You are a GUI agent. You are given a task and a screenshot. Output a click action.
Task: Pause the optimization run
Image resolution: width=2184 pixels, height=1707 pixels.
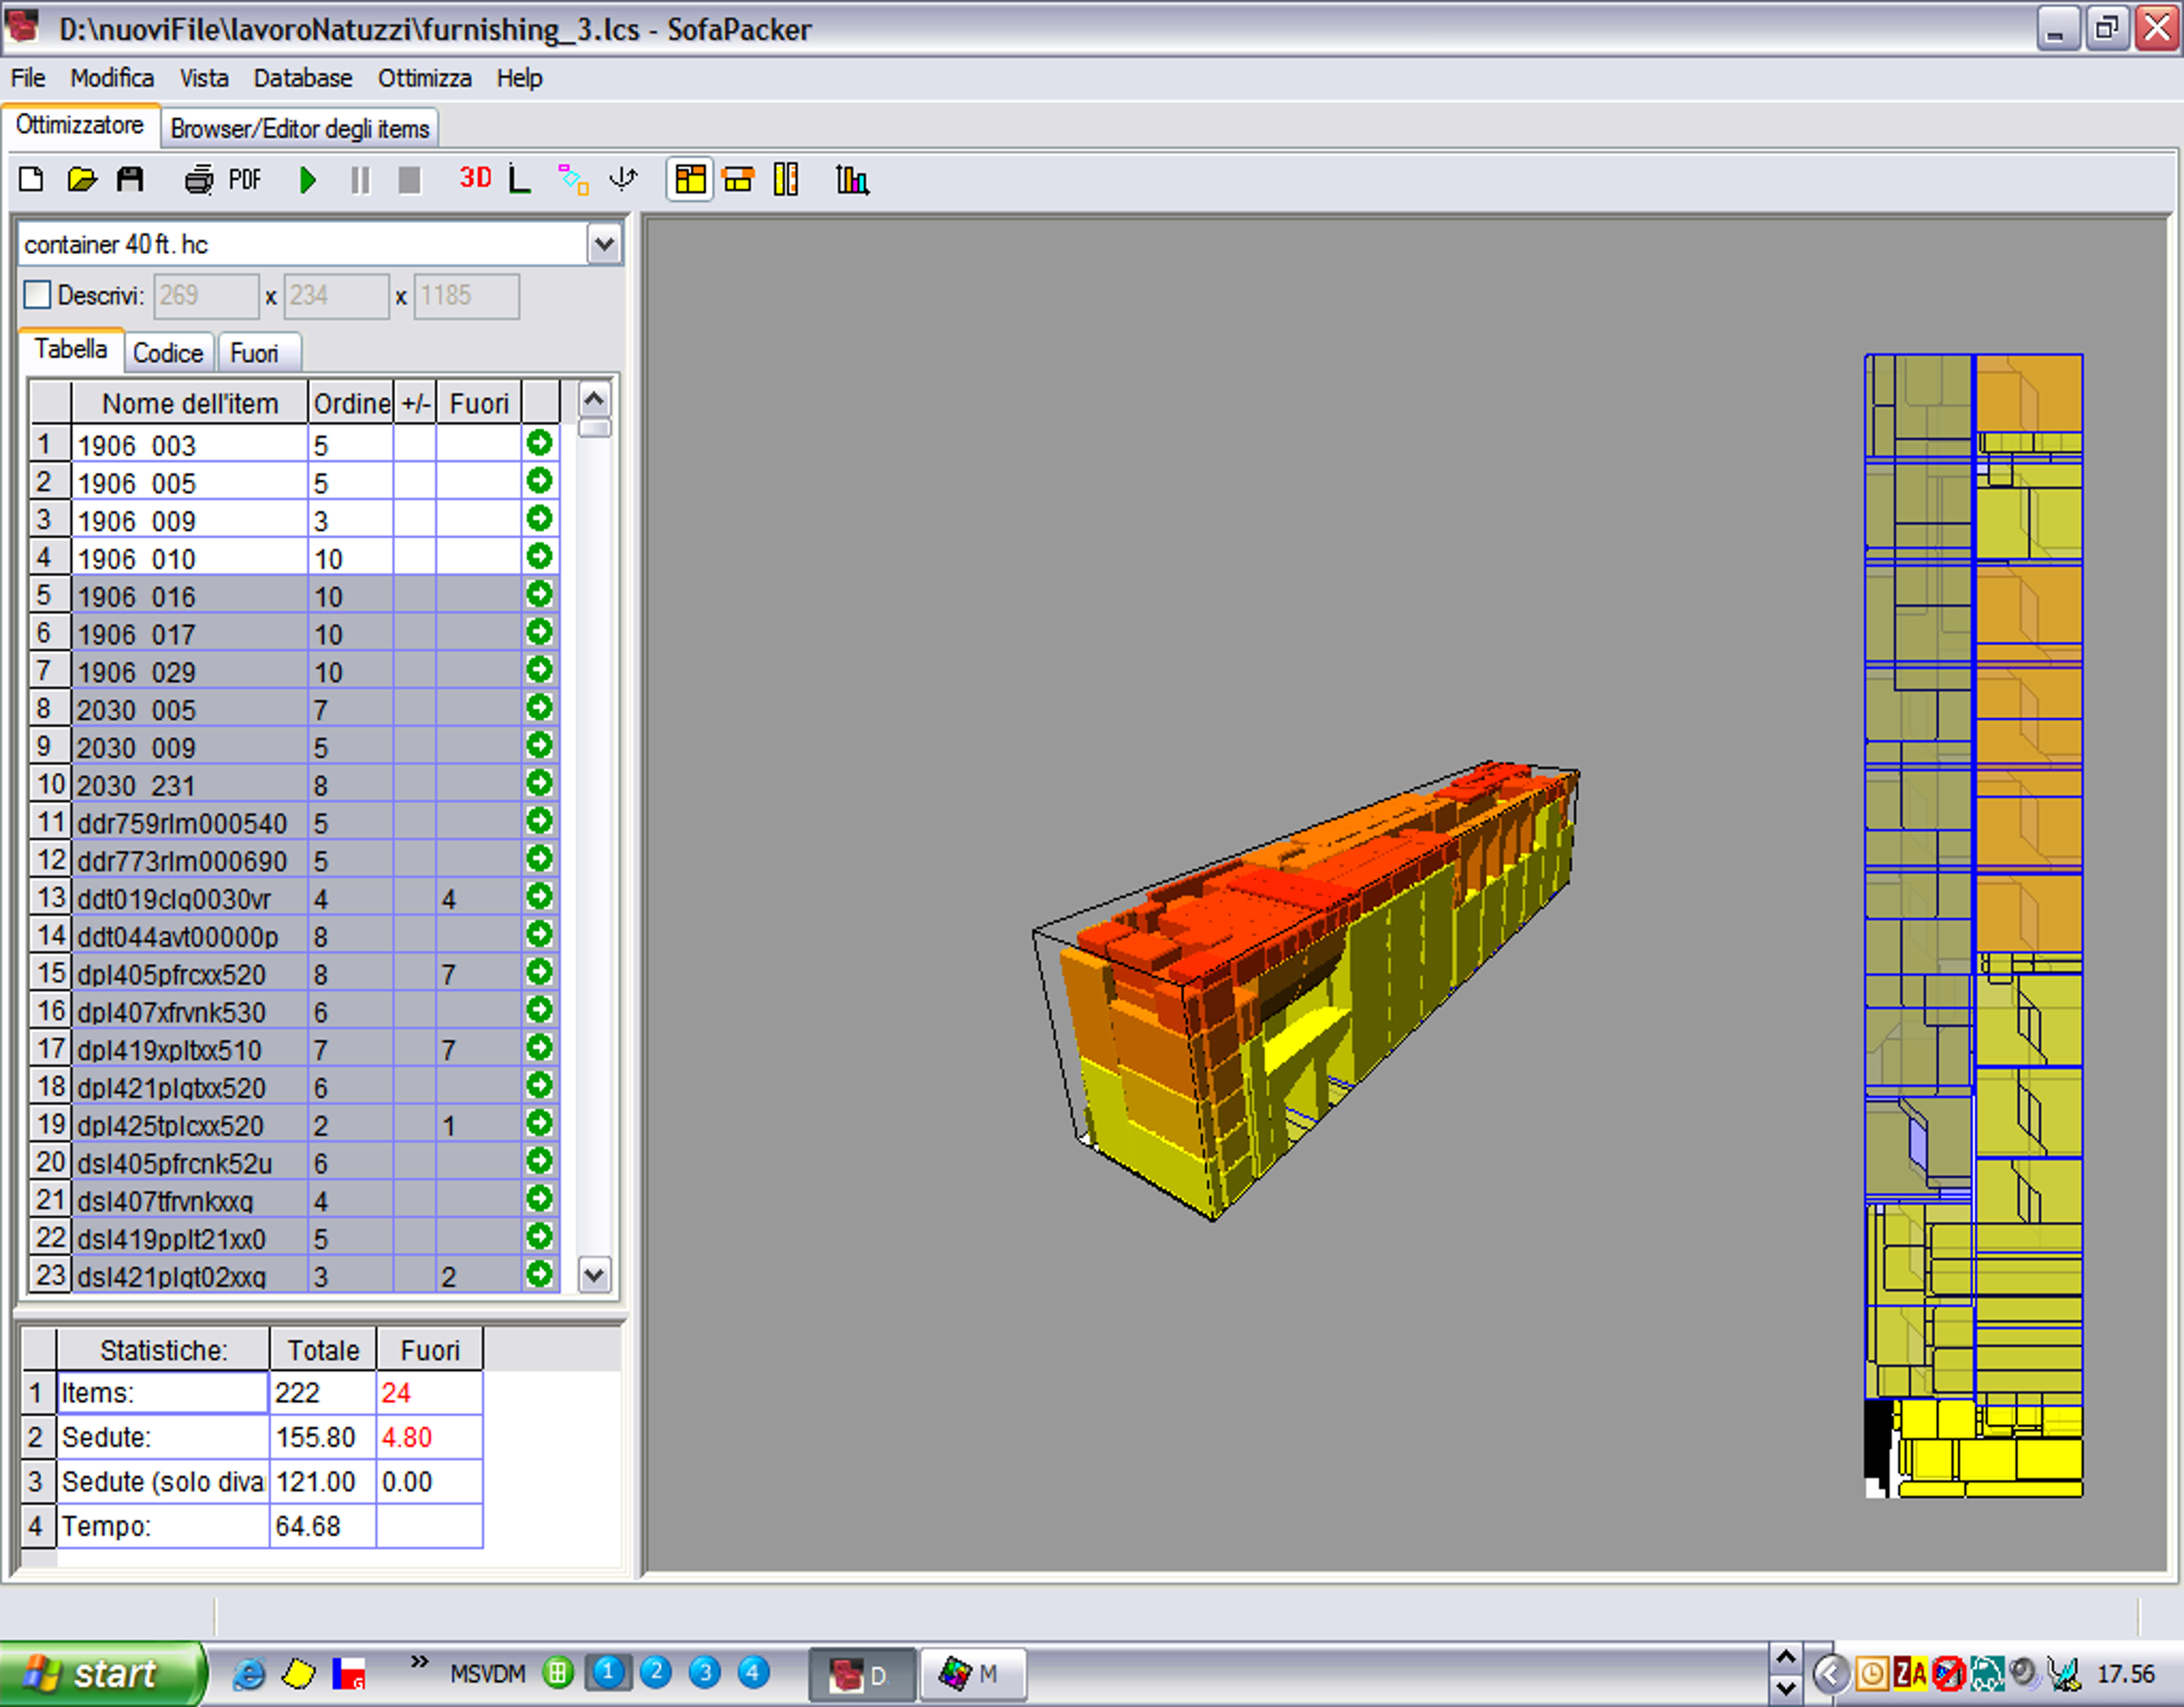click(x=360, y=180)
